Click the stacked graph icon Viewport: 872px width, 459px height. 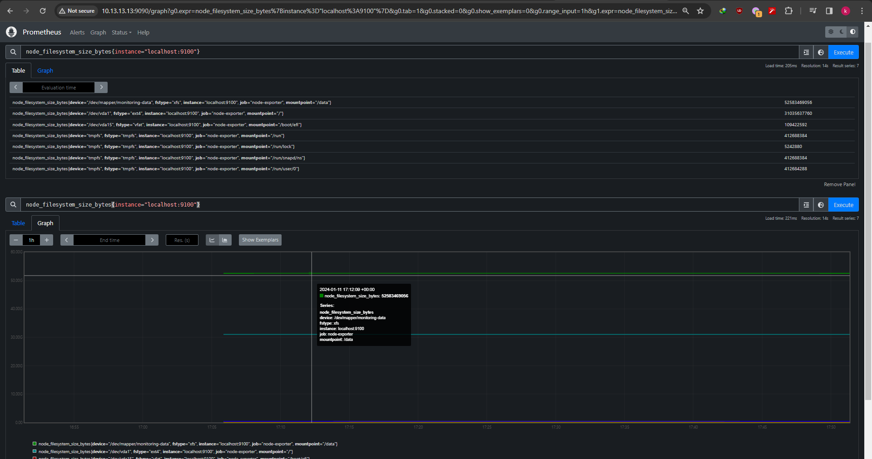[x=225, y=240]
